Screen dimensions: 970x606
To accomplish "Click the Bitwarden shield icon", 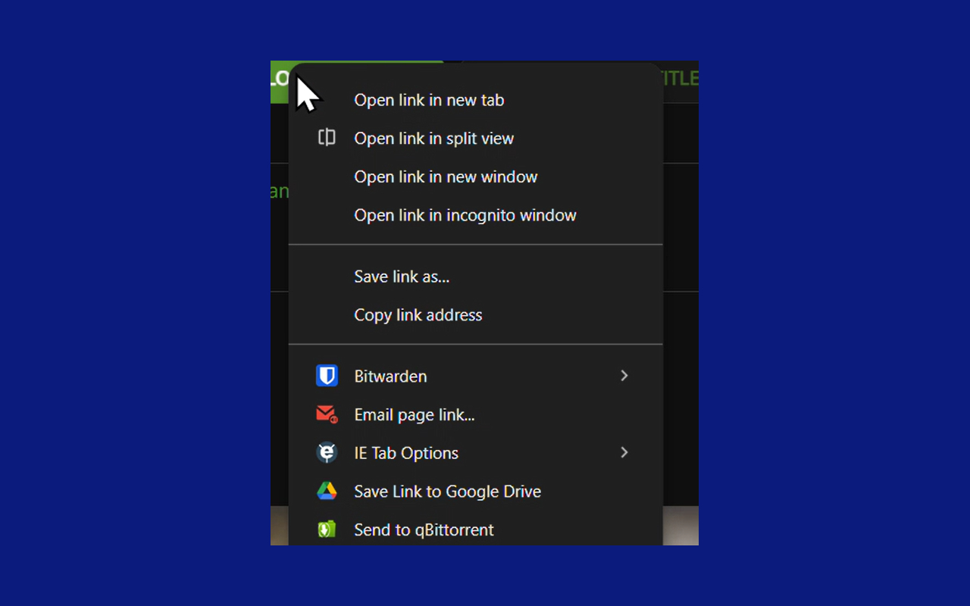I will tap(327, 376).
